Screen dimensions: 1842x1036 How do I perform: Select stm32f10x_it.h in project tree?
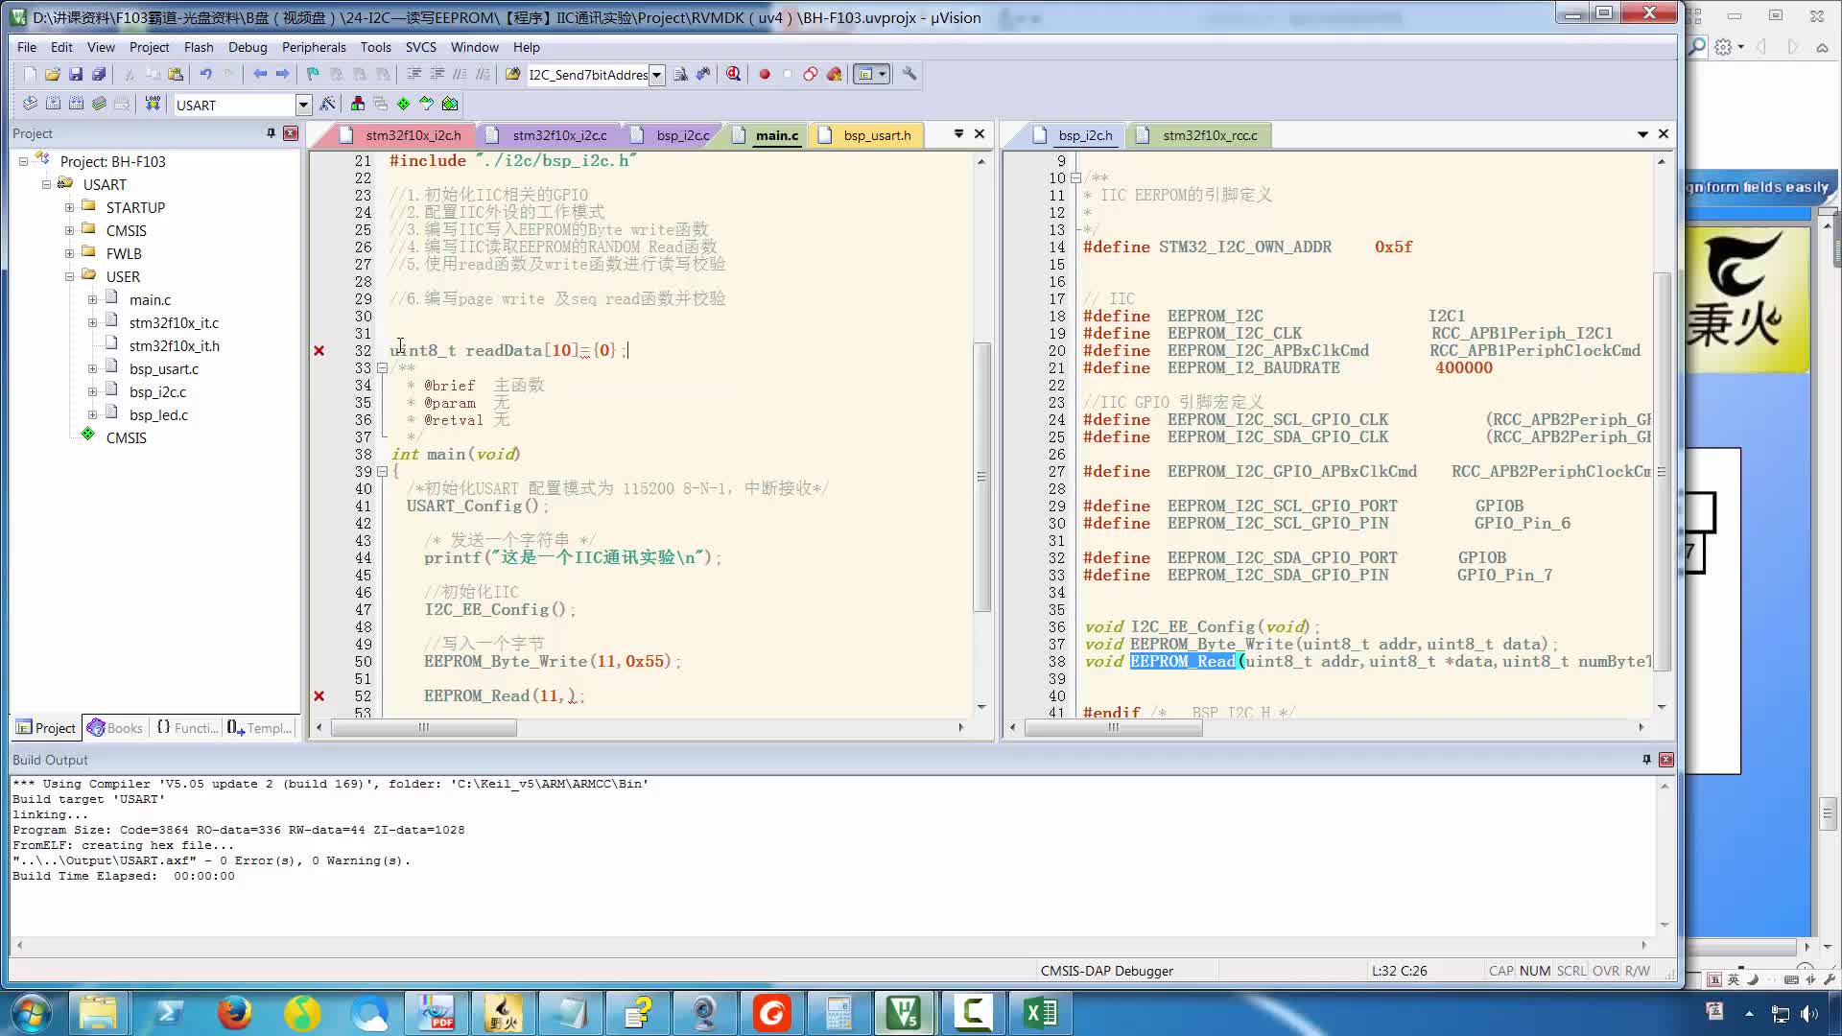pyautogui.click(x=174, y=345)
